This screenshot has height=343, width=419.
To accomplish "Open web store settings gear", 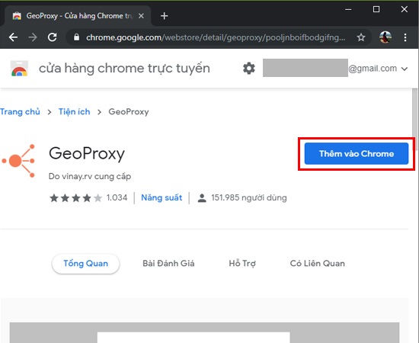I will pyautogui.click(x=249, y=69).
